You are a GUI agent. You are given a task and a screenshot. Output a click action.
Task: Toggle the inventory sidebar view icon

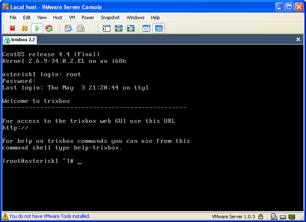click(x=107, y=28)
